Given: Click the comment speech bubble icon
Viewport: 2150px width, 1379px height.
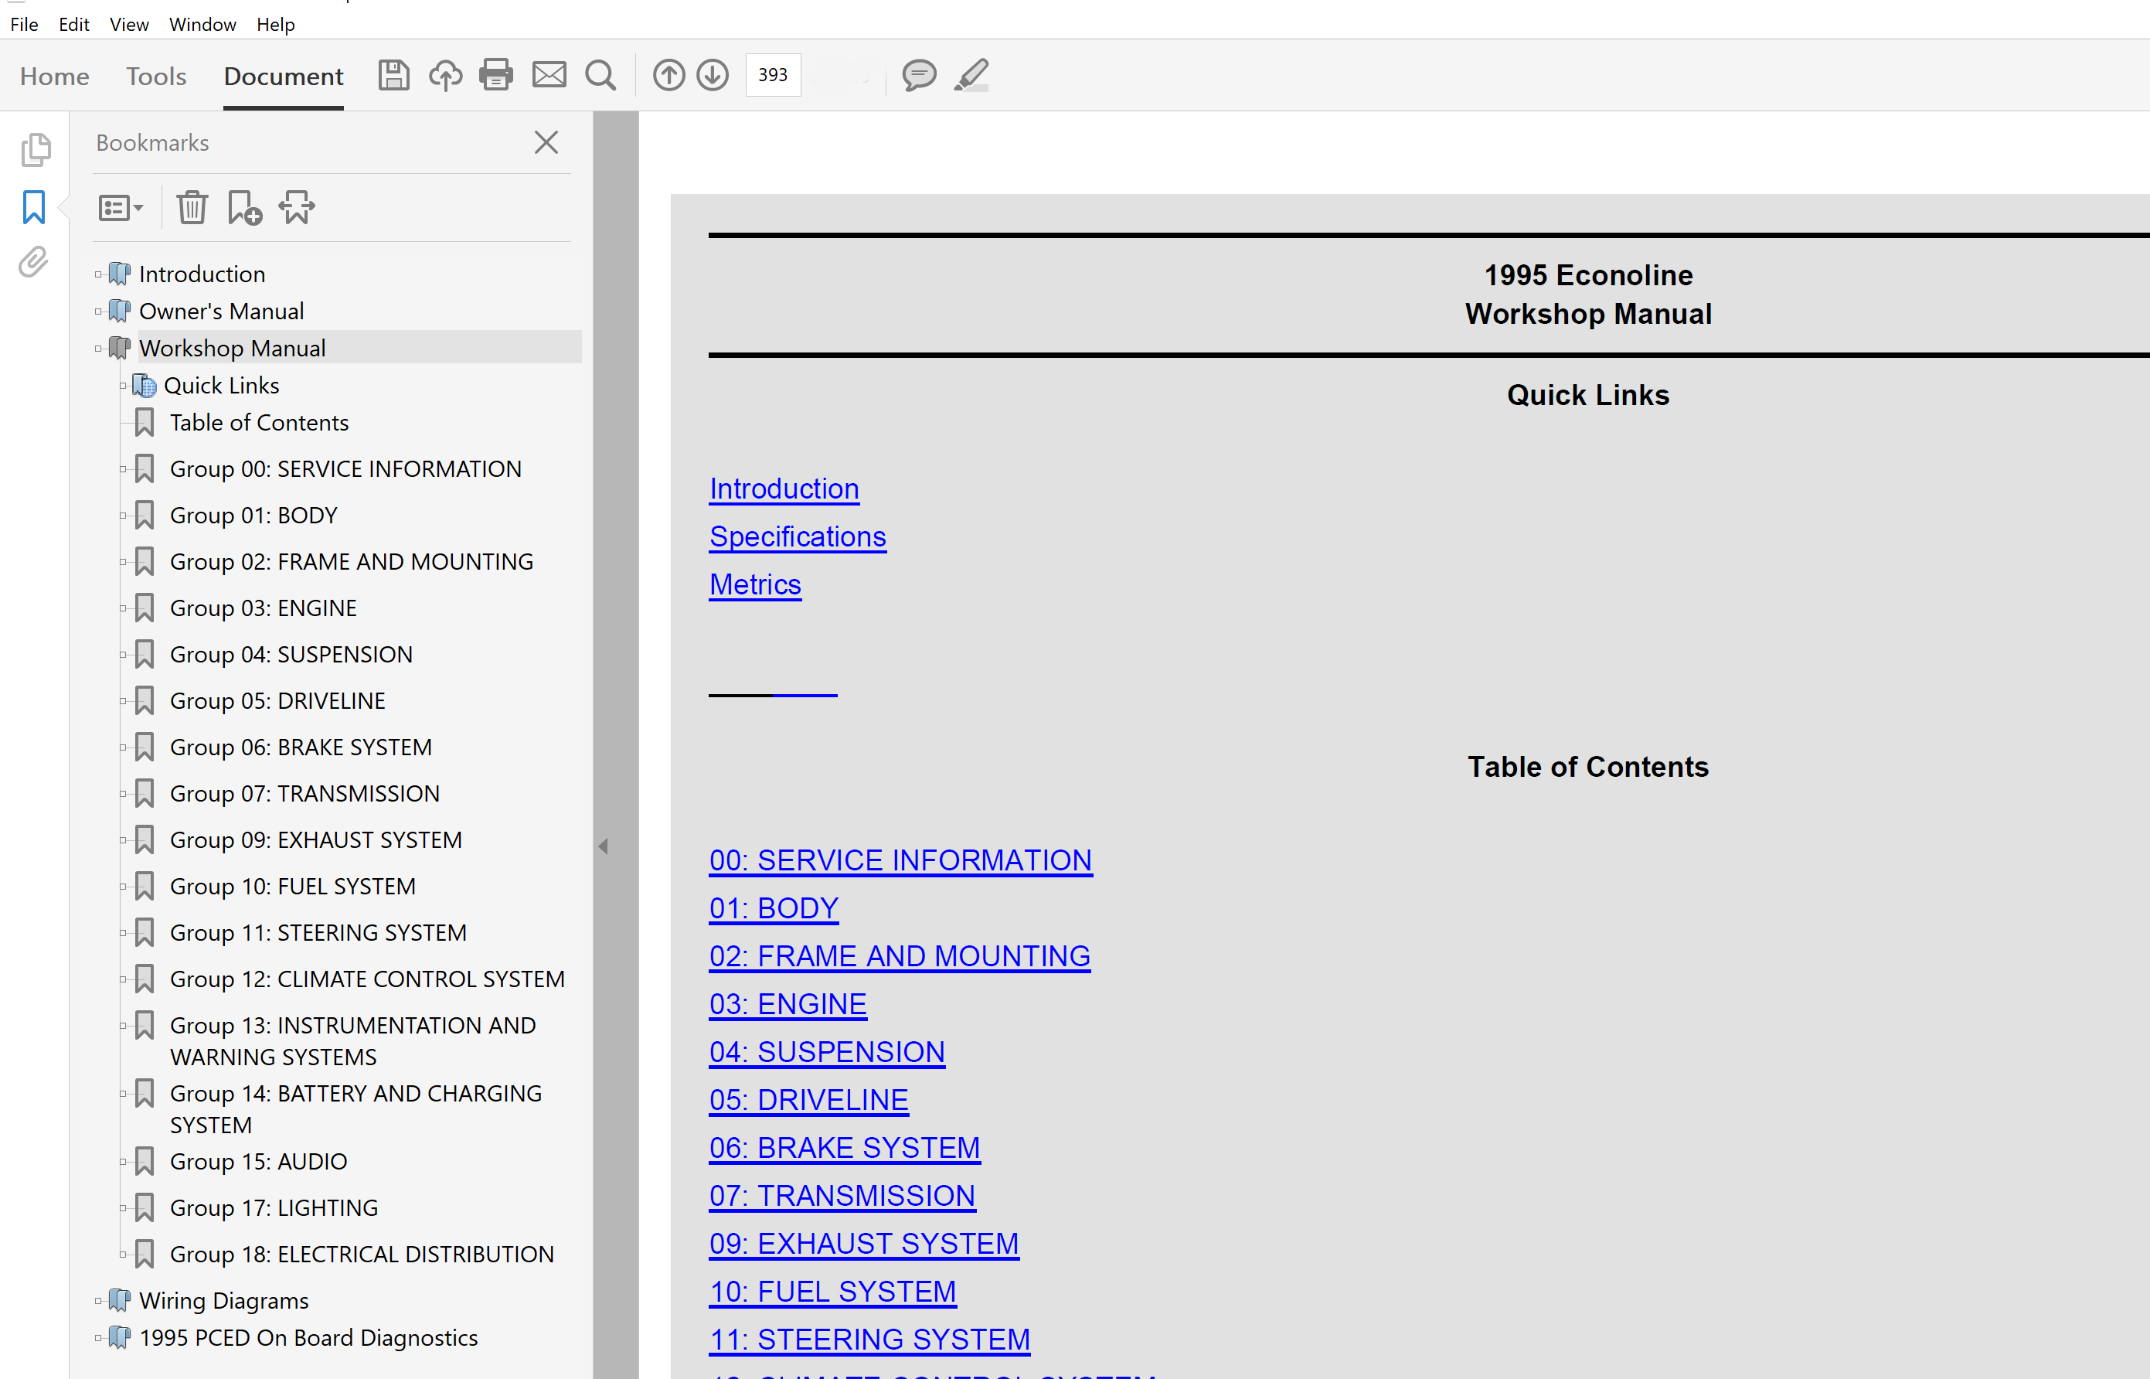Looking at the screenshot, I should click(x=918, y=75).
